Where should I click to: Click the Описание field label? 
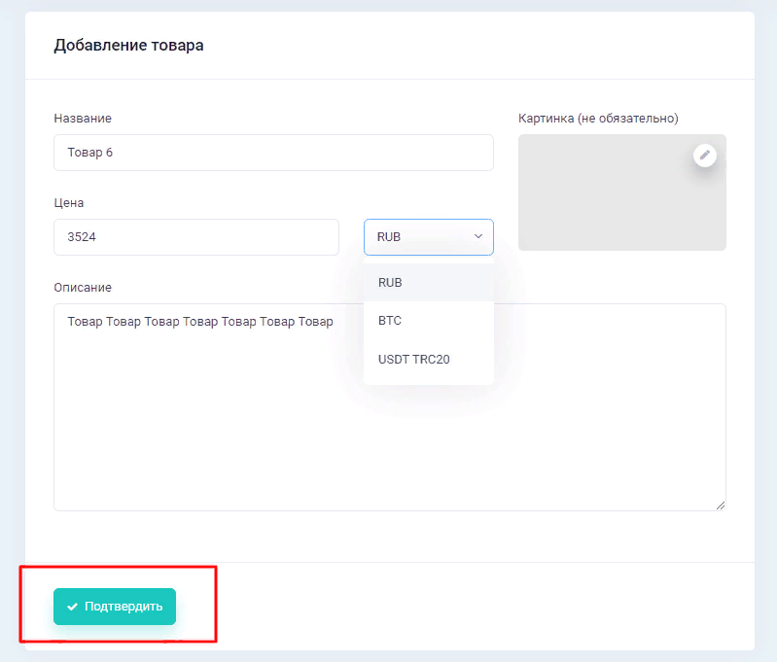83,288
